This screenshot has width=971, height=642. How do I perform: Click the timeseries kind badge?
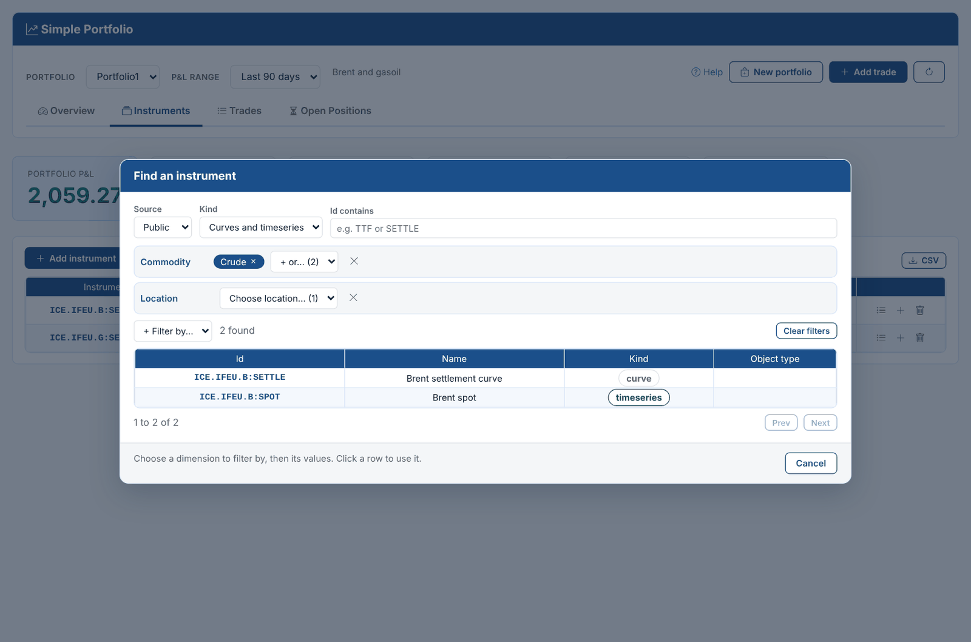(638, 397)
